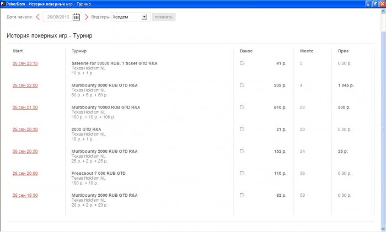Click the показать button
The height and width of the screenshot is (232, 386).
click(164, 17)
